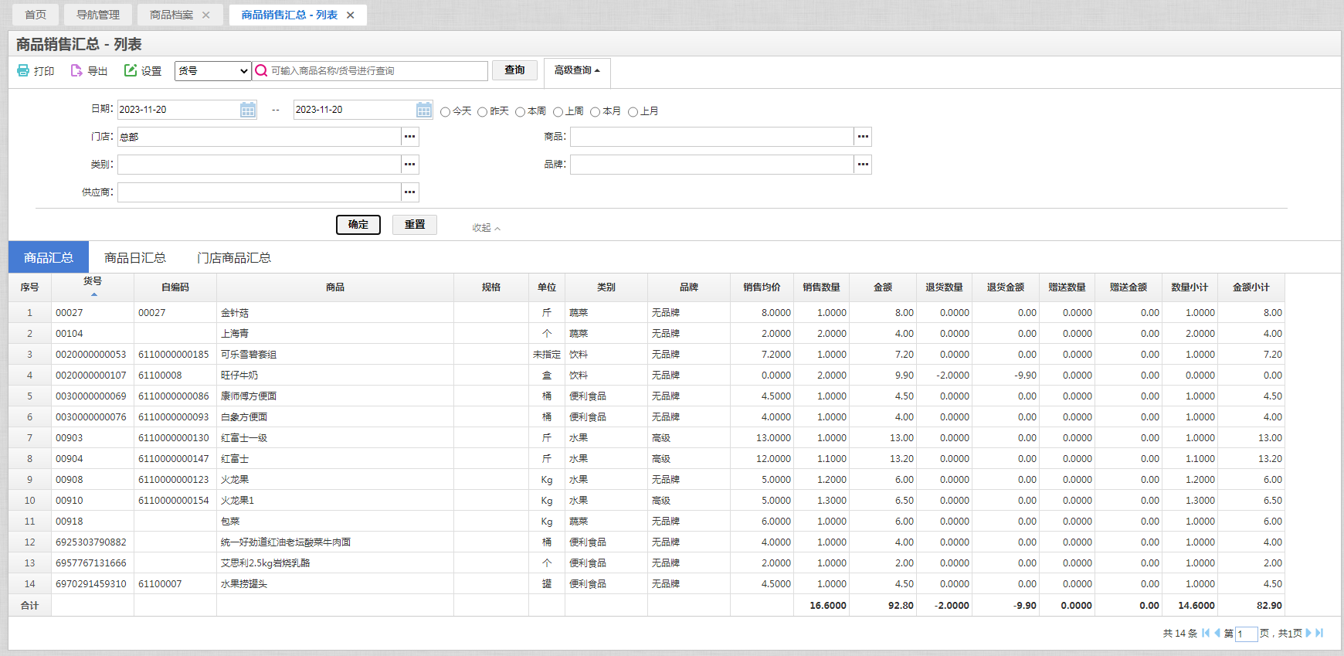Select the 商品汇总 tab
Viewport: 1344px width, 656px height.
pos(49,257)
